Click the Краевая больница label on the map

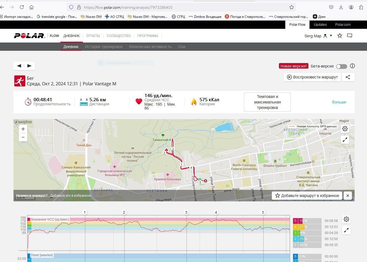[168, 179]
